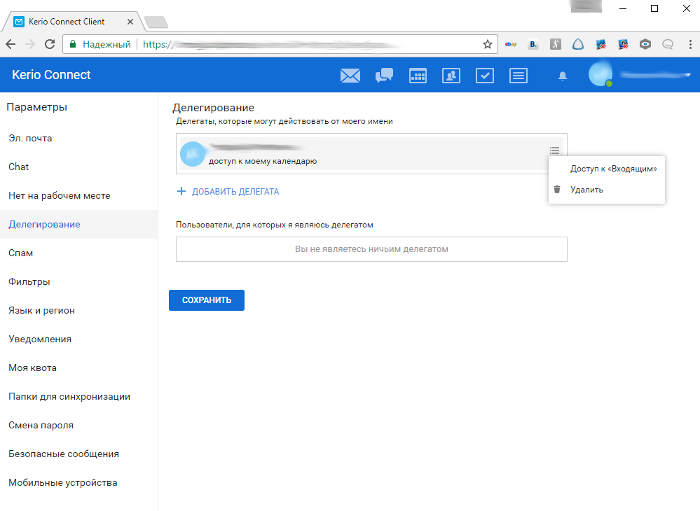
Task: Open «Смена пароля» settings section
Action: (x=41, y=425)
